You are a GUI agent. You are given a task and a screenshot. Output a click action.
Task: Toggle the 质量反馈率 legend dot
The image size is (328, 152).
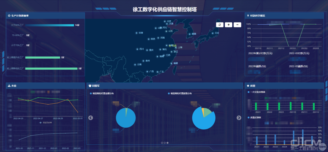click(x=248, y=118)
